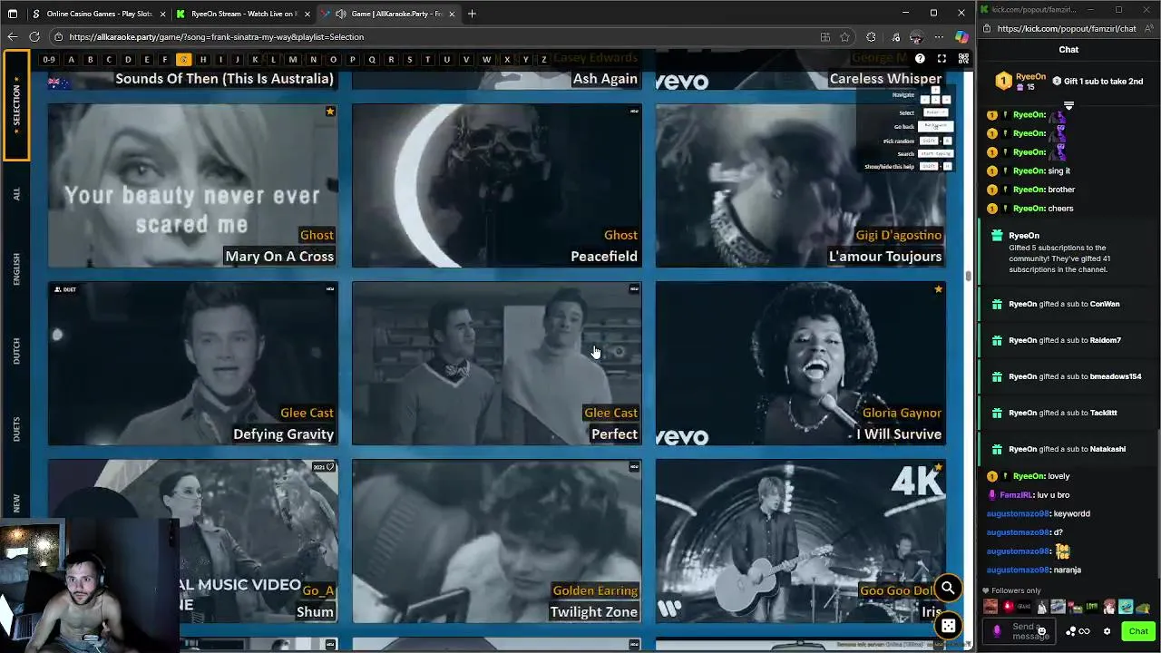The height and width of the screenshot is (653, 1161).
Task: Pick a random song with dice button
Action: coord(948,626)
